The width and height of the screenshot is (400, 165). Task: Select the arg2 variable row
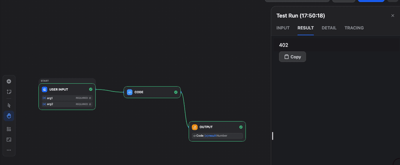click(67, 104)
